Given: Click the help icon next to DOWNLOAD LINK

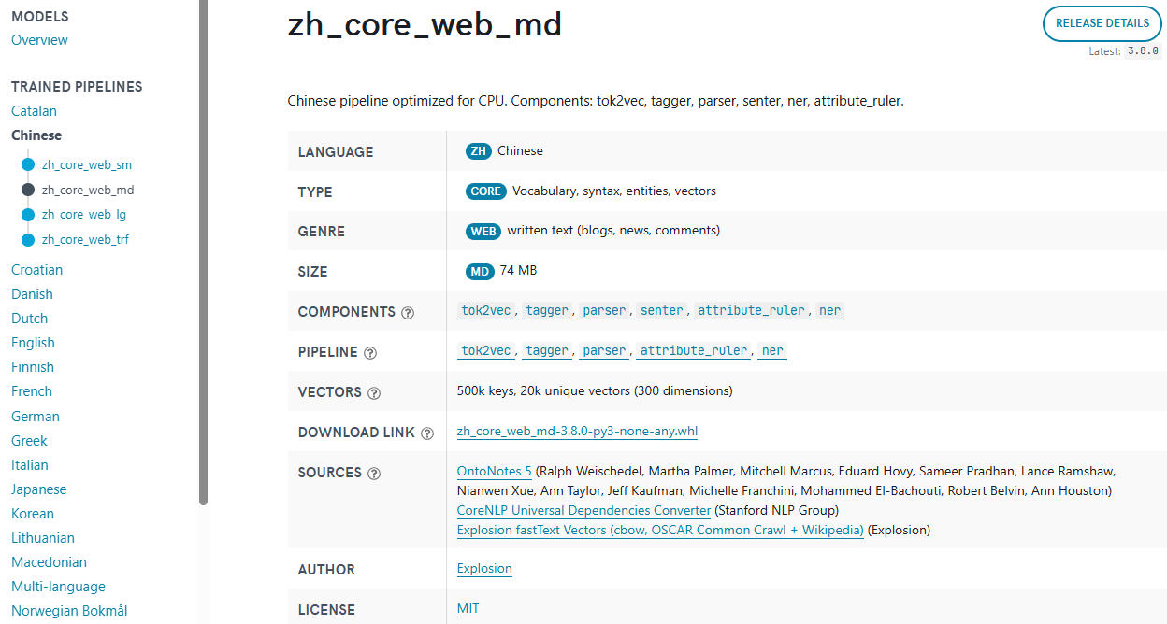Looking at the screenshot, I should coord(427,433).
